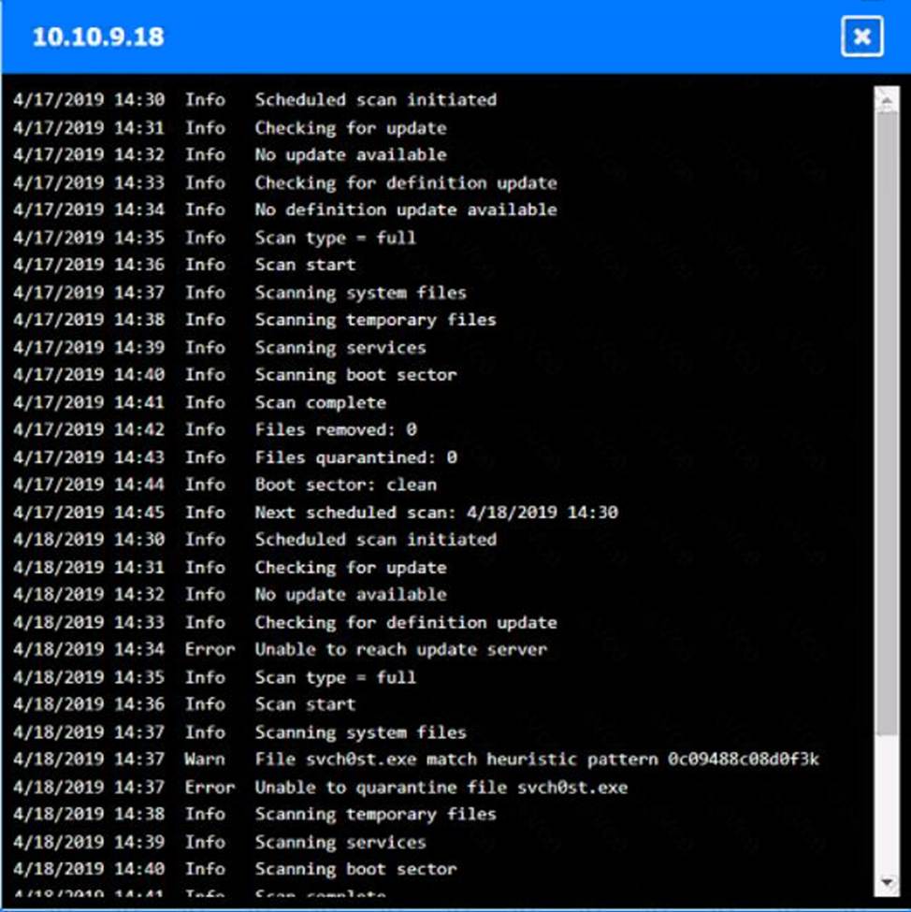This screenshot has height=912, width=911.
Task: Click the 4/18/2019 14:30 Scheduled scan initiated line
Action: [x=254, y=540]
